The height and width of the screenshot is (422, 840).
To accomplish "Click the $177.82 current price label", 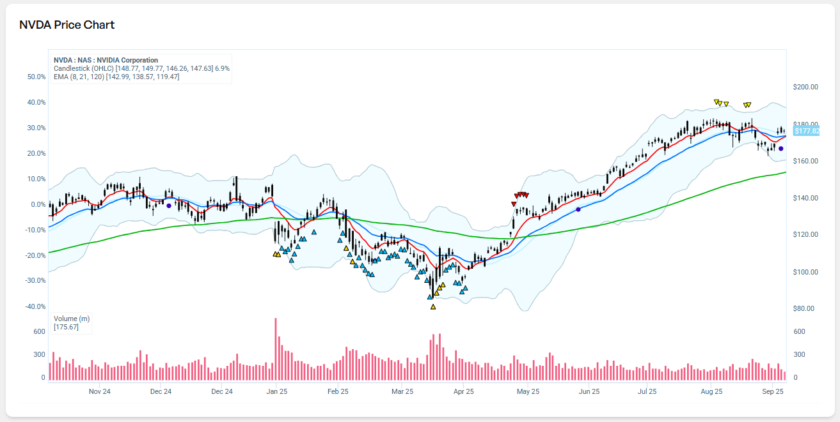I will click(806, 131).
